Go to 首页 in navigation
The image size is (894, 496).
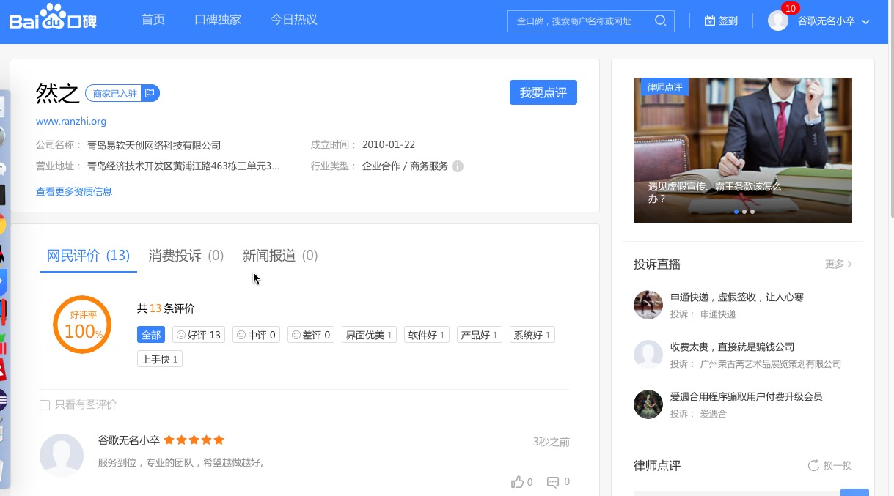(153, 20)
